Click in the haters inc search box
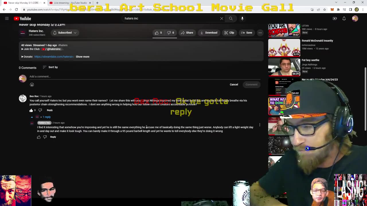The width and height of the screenshot is (367, 206). (171, 19)
